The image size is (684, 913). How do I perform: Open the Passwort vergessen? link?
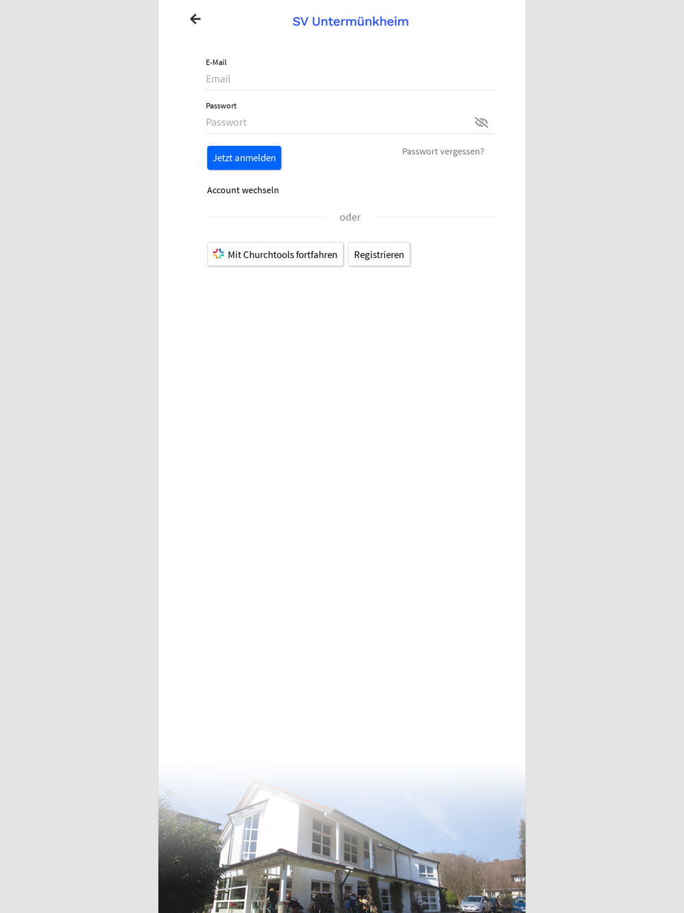(x=443, y=152)
